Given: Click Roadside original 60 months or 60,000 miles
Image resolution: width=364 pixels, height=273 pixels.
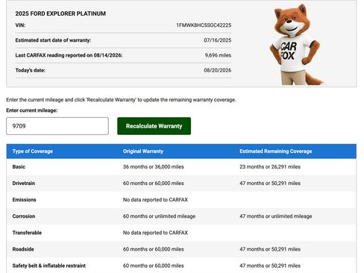Looking at the screenshot, I should (x=154, y=249).
